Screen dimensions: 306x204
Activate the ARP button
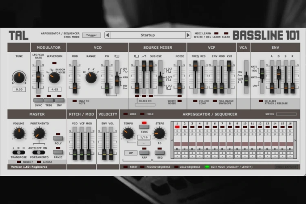coord(144,153)
